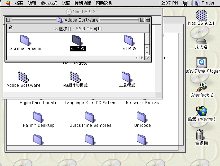Open the 視窗 menu
This screenshot has width=220, height=166.
click(x=66, y=3)
